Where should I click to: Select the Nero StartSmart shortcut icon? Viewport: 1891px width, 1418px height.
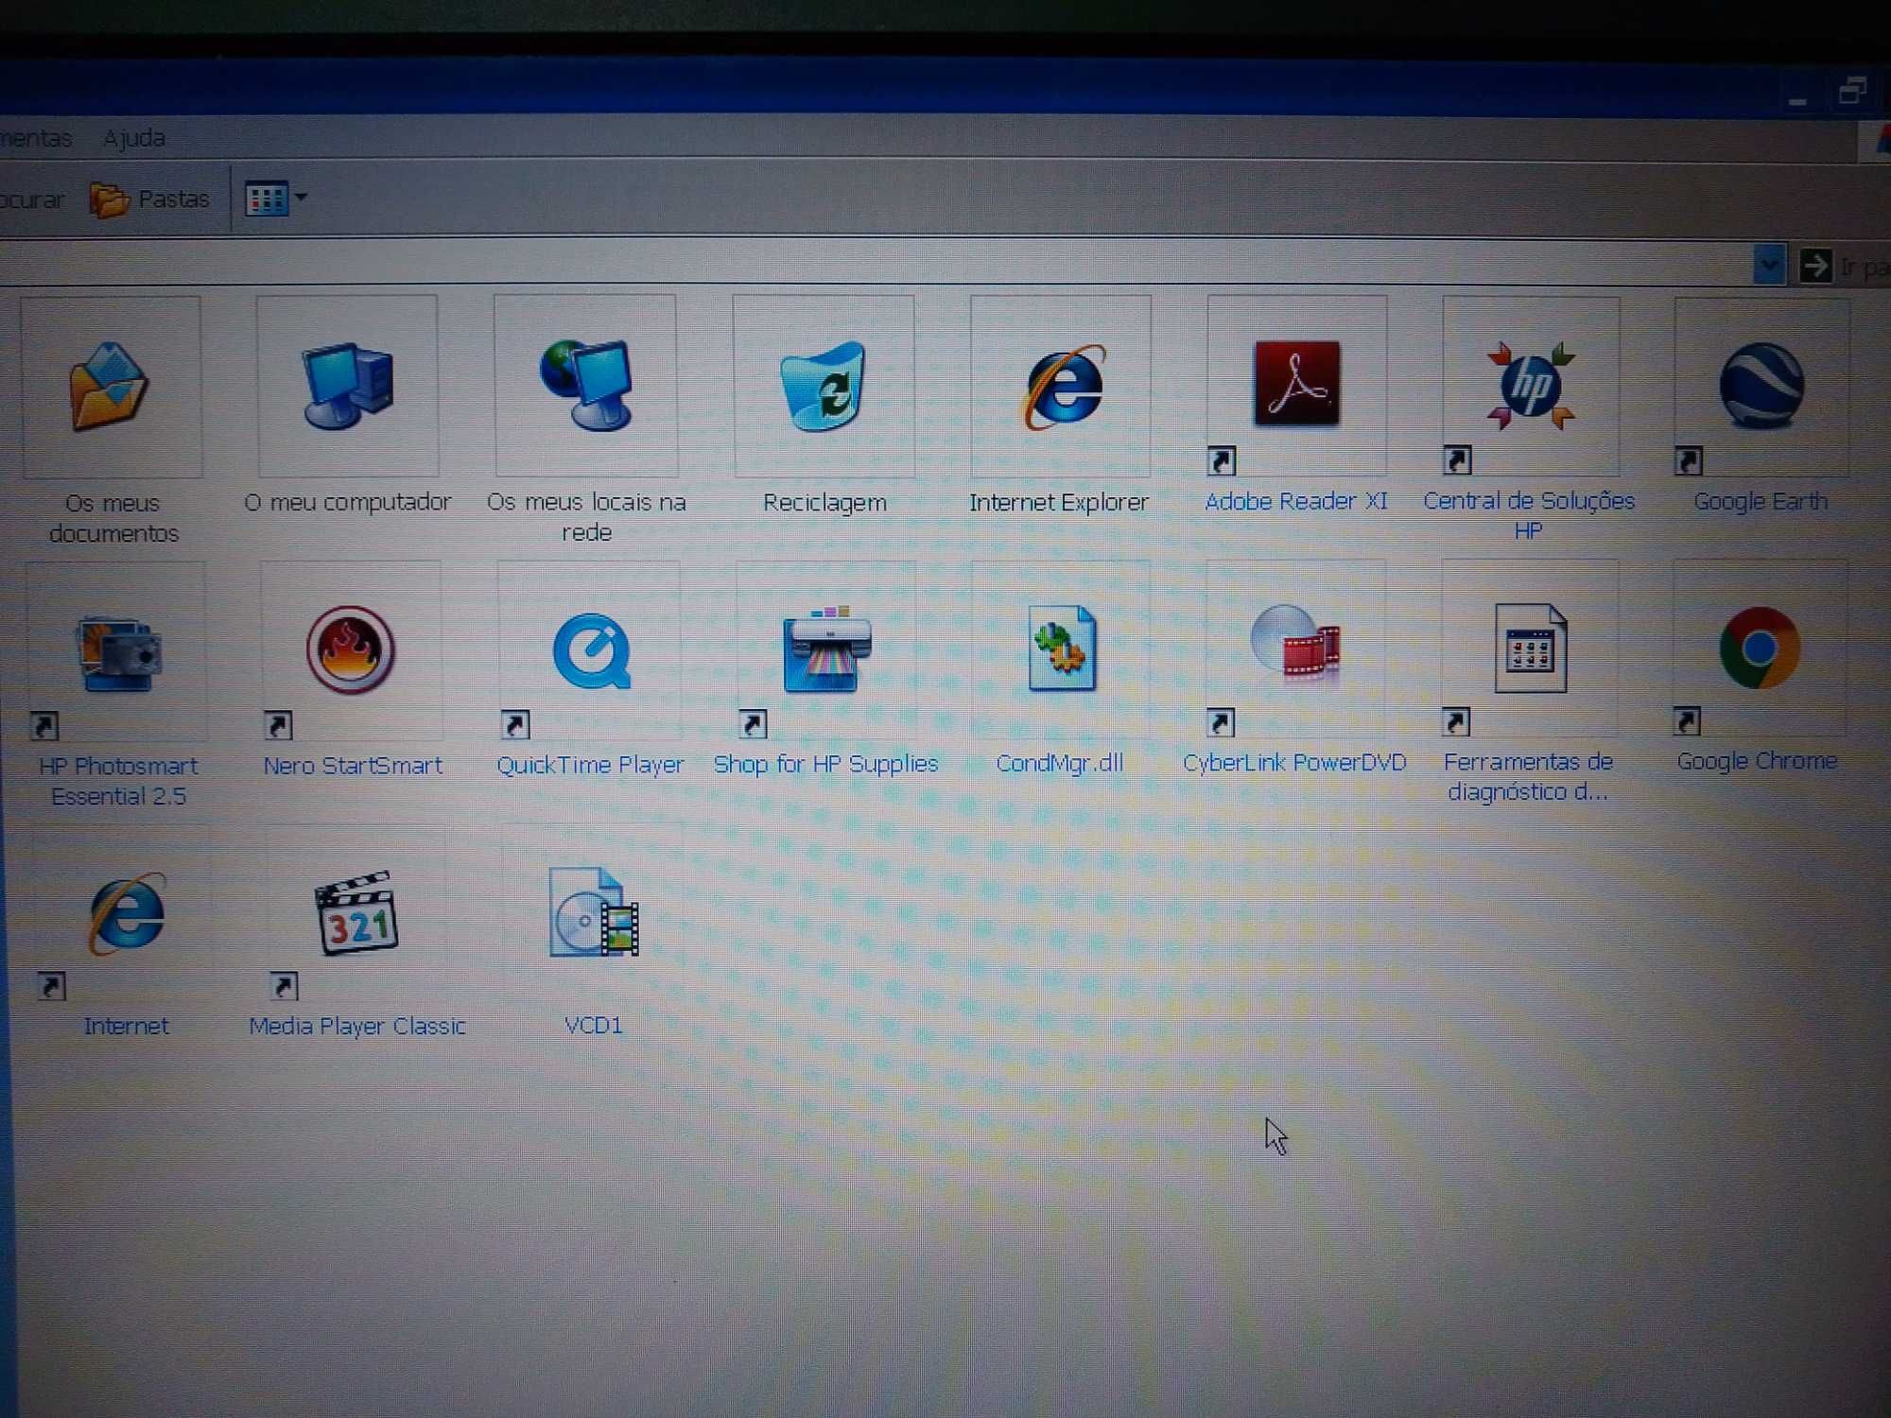[351, 650]
